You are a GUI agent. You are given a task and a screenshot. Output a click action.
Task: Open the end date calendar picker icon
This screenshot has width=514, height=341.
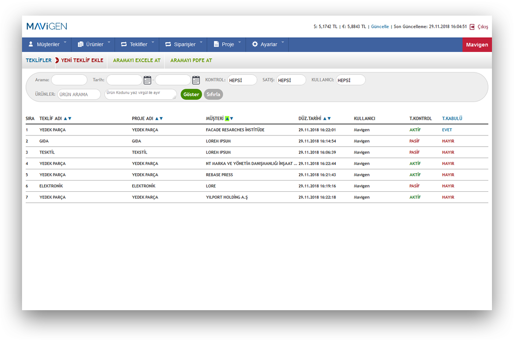tap(196, 80)
